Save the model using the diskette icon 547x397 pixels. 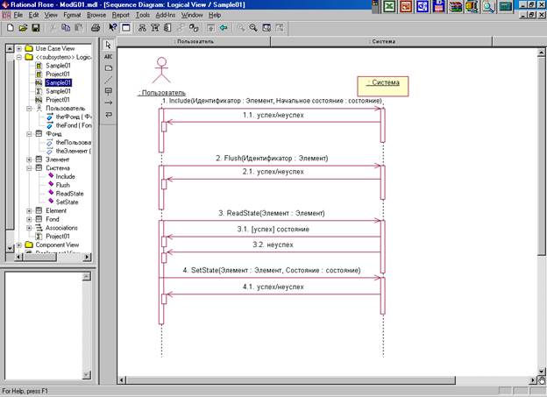36,28
